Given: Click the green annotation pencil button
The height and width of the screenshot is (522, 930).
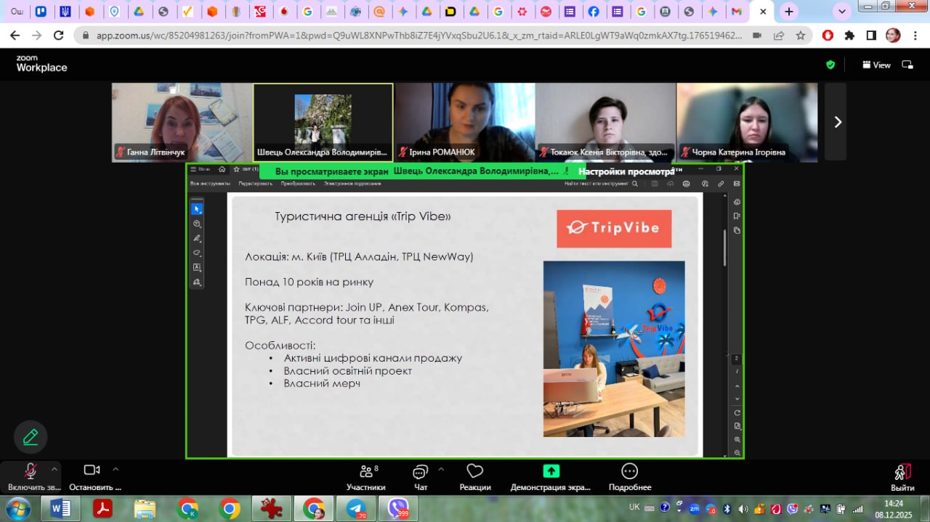Looking at the screenshot, I should [31, 437].
